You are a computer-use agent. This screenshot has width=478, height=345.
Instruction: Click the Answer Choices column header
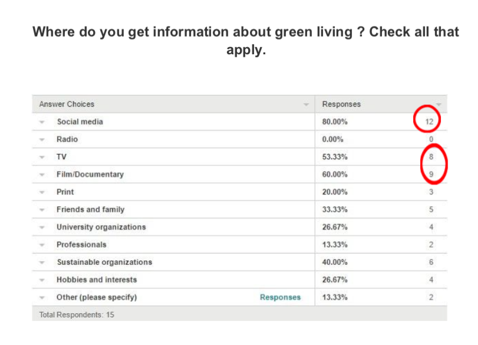tap(67, 104)
